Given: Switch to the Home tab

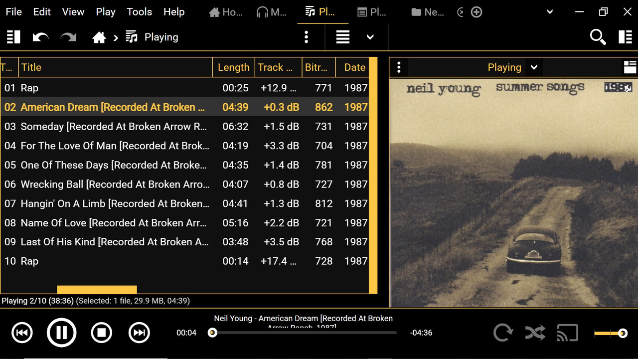Looking at the screenshot, I should 226,12.
